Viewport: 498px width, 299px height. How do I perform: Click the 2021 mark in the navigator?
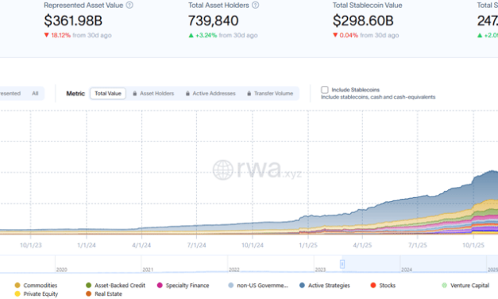[x=148, y=270]
